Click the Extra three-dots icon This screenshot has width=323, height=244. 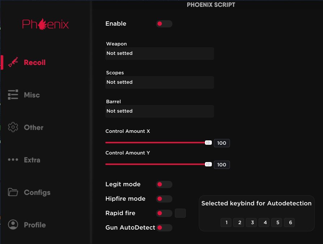pyautogui.click(x=13, y=160)
